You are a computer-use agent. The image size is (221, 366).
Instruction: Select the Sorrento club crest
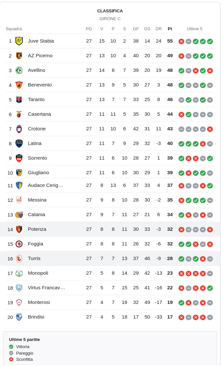(x=19, y=158)
